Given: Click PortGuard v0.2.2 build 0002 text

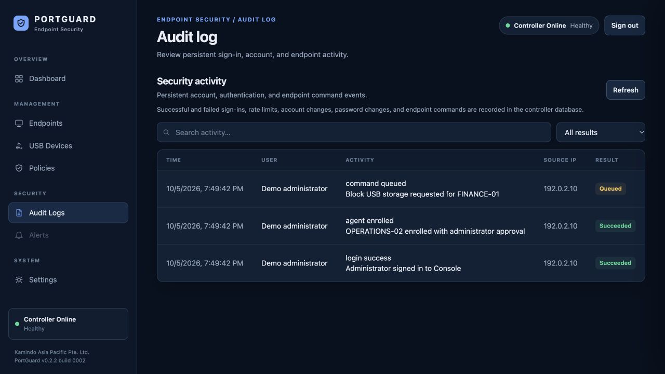Looking at the screenshot, I should click(50, 360).
